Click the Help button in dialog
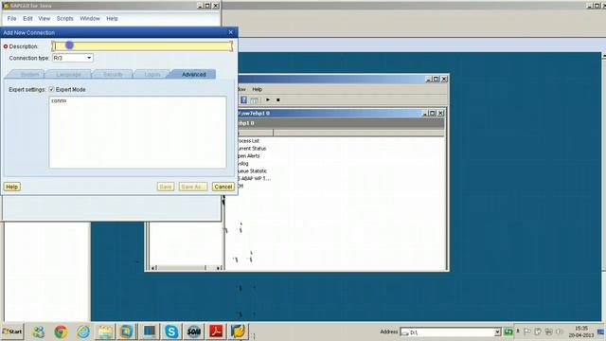 [x=12, y=187]
